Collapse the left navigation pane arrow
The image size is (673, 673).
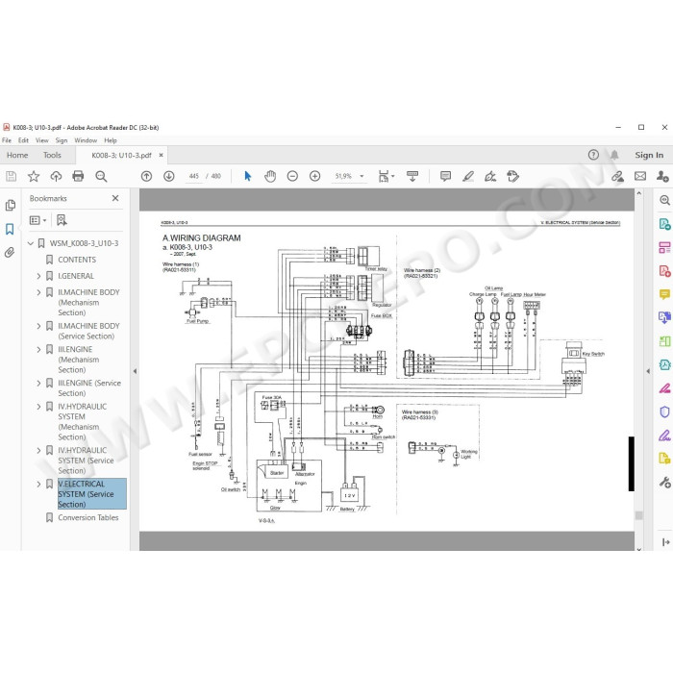[x=135, y=371]
